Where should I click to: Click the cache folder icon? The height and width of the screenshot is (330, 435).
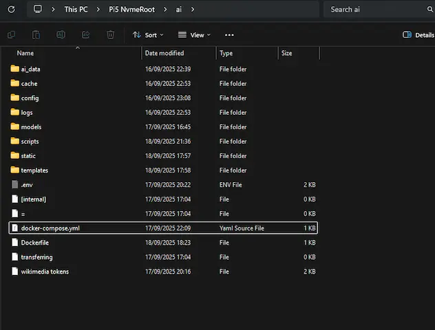pyautogui.click(x=14, y=83)
